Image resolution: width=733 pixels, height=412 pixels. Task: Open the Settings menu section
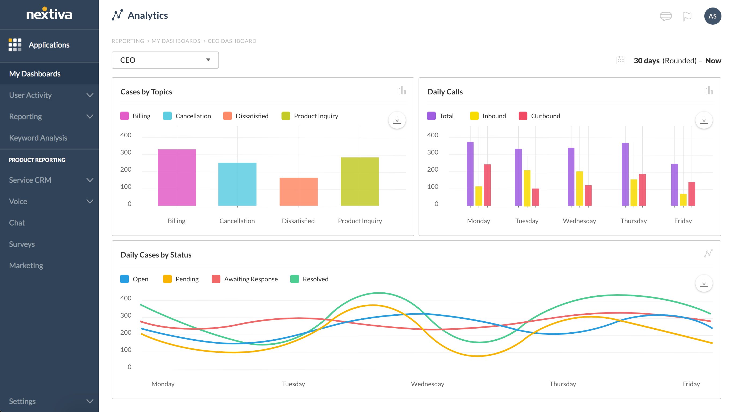[49, 401]
